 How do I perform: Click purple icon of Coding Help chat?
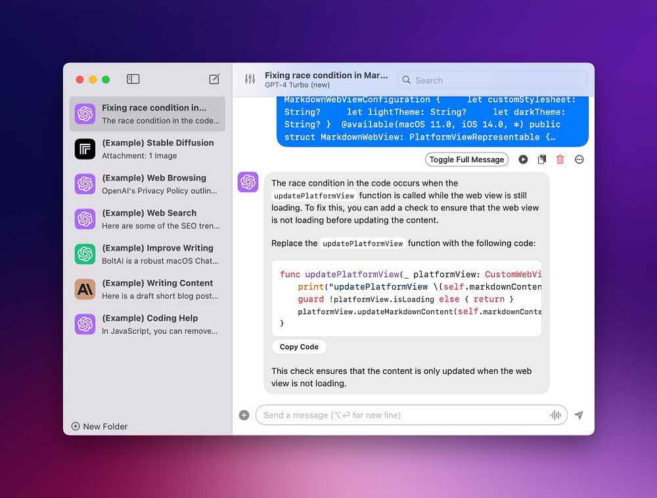(85, 324)
